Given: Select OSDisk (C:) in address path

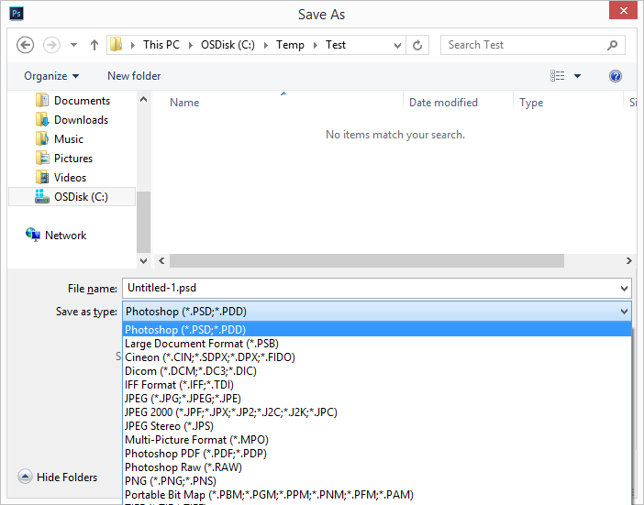Looking at the screenshot, I should click(228, 45).
